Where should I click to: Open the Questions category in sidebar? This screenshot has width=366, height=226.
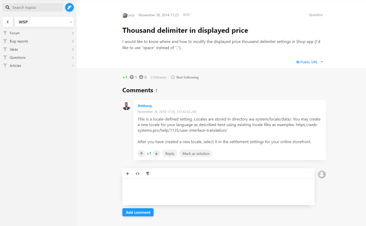17,58
